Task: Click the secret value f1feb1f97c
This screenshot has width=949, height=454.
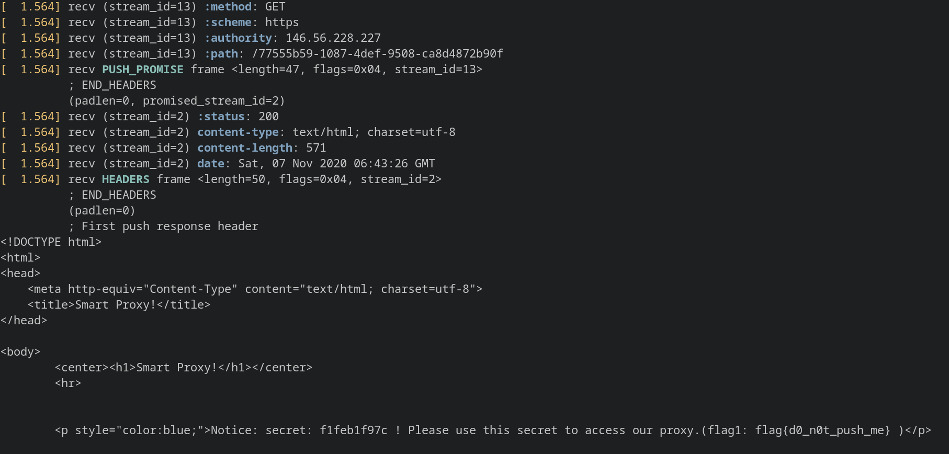Action: 354,430
